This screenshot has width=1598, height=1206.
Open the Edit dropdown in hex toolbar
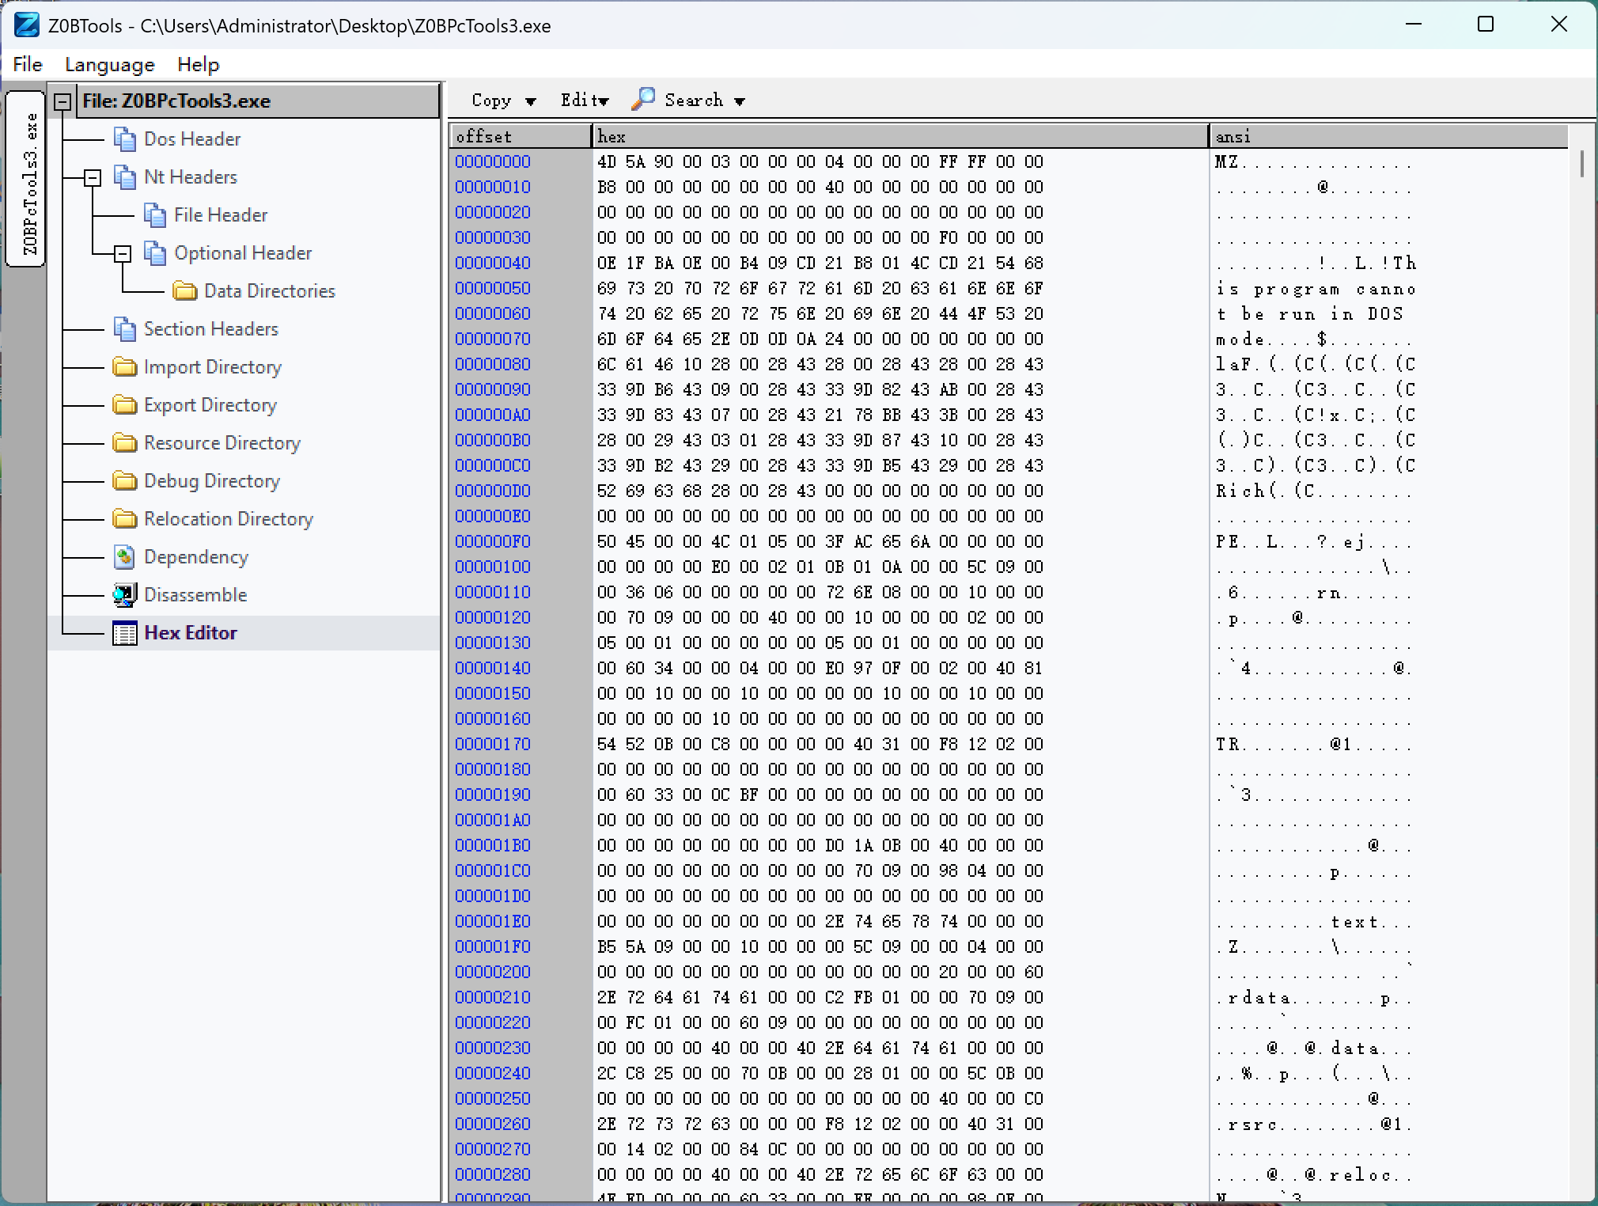tap(585, 100)
